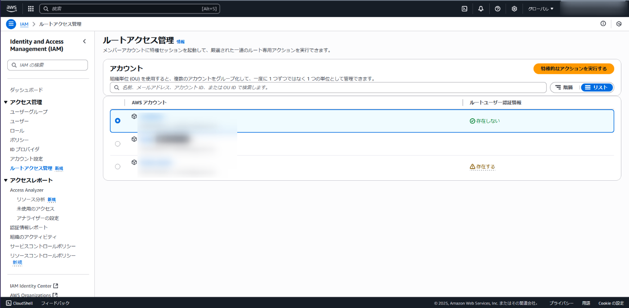Open the services grid menu icon

click(x=31, y=9)
